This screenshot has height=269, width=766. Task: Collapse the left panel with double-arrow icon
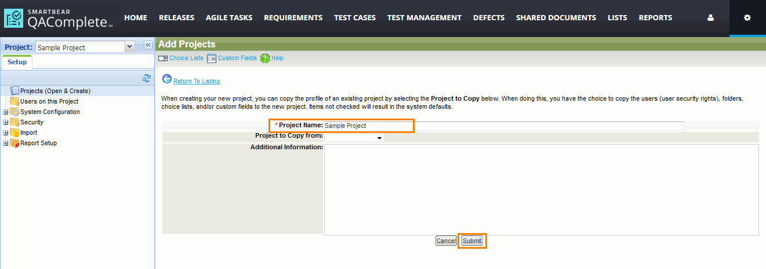[147, 45]
